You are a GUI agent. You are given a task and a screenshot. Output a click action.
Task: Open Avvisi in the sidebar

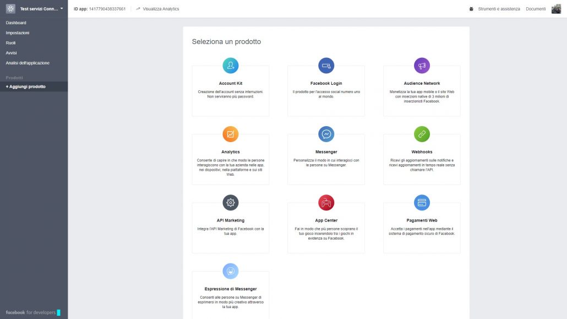11,53
